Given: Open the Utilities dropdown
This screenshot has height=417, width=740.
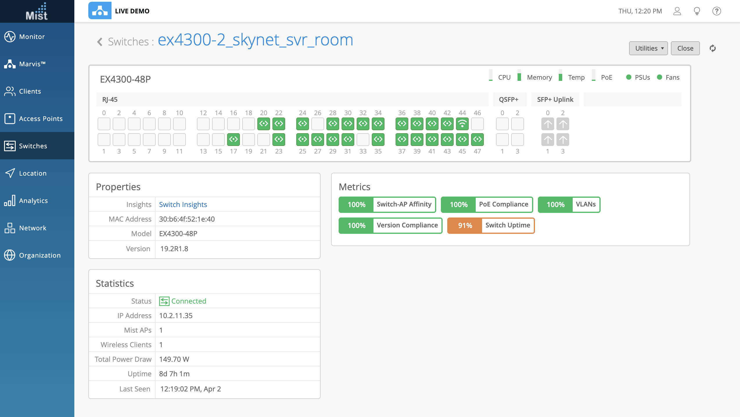Looking at the screenshot, I should 648,48.
